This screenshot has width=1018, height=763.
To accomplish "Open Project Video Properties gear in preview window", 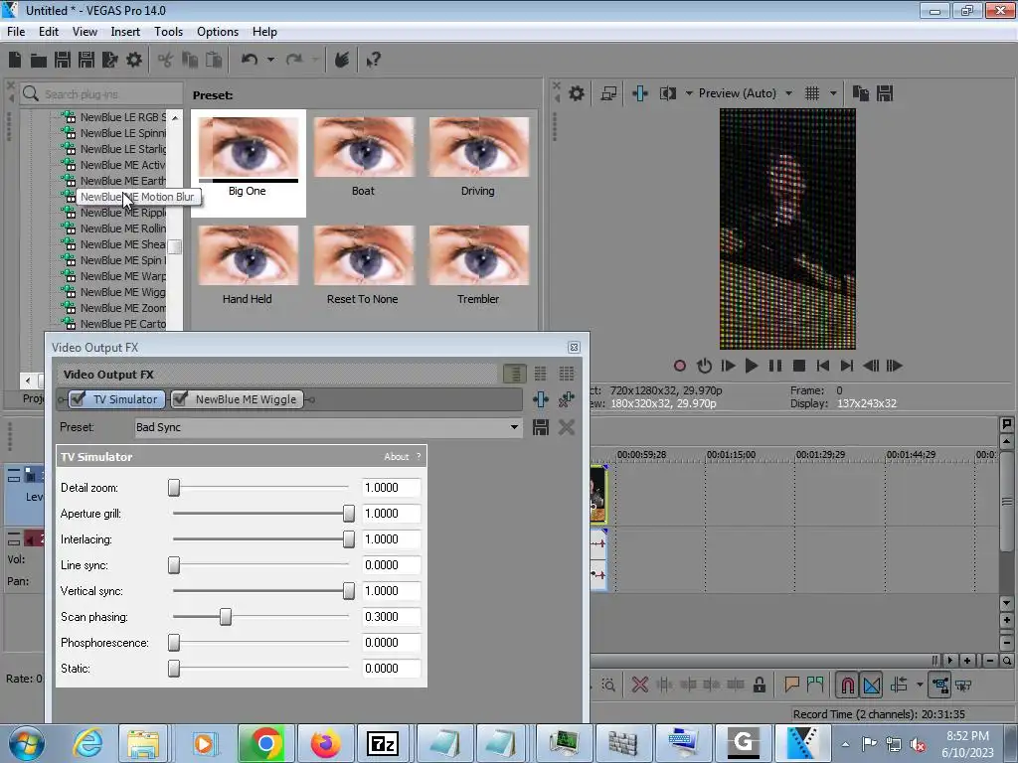I will (577, 93).
